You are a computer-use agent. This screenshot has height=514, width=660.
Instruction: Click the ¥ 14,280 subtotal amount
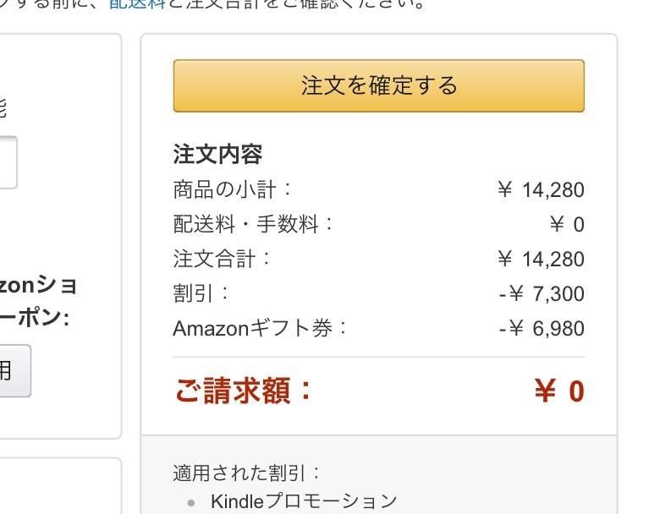click(x=541, y=190)
